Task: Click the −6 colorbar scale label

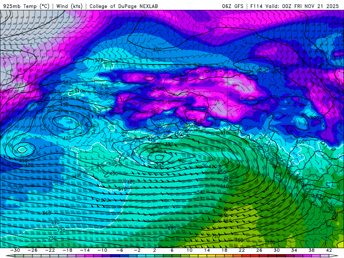Action: 120,250
